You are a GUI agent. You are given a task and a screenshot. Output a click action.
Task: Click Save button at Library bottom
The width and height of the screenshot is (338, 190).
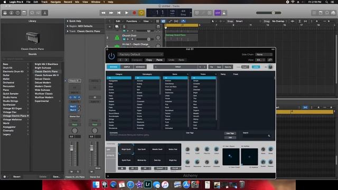(57, 177)
